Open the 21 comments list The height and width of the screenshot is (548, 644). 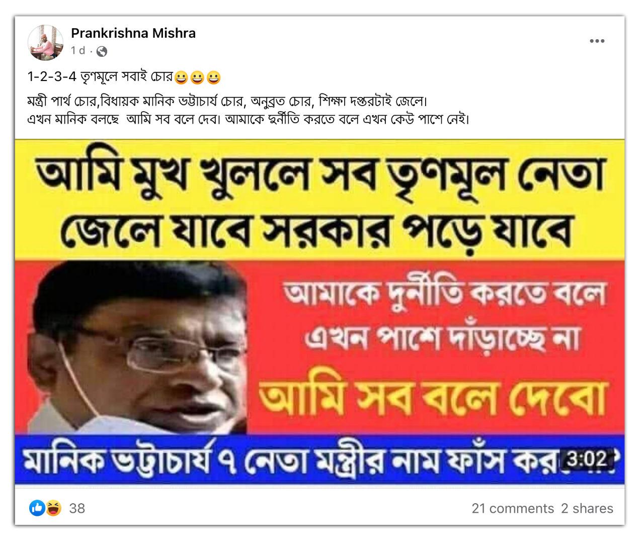point(513,509)
